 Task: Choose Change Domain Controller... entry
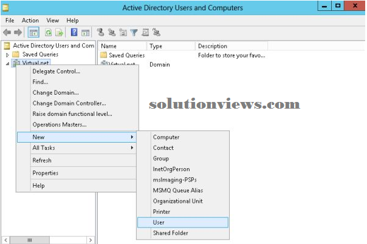tap(77, 103)
